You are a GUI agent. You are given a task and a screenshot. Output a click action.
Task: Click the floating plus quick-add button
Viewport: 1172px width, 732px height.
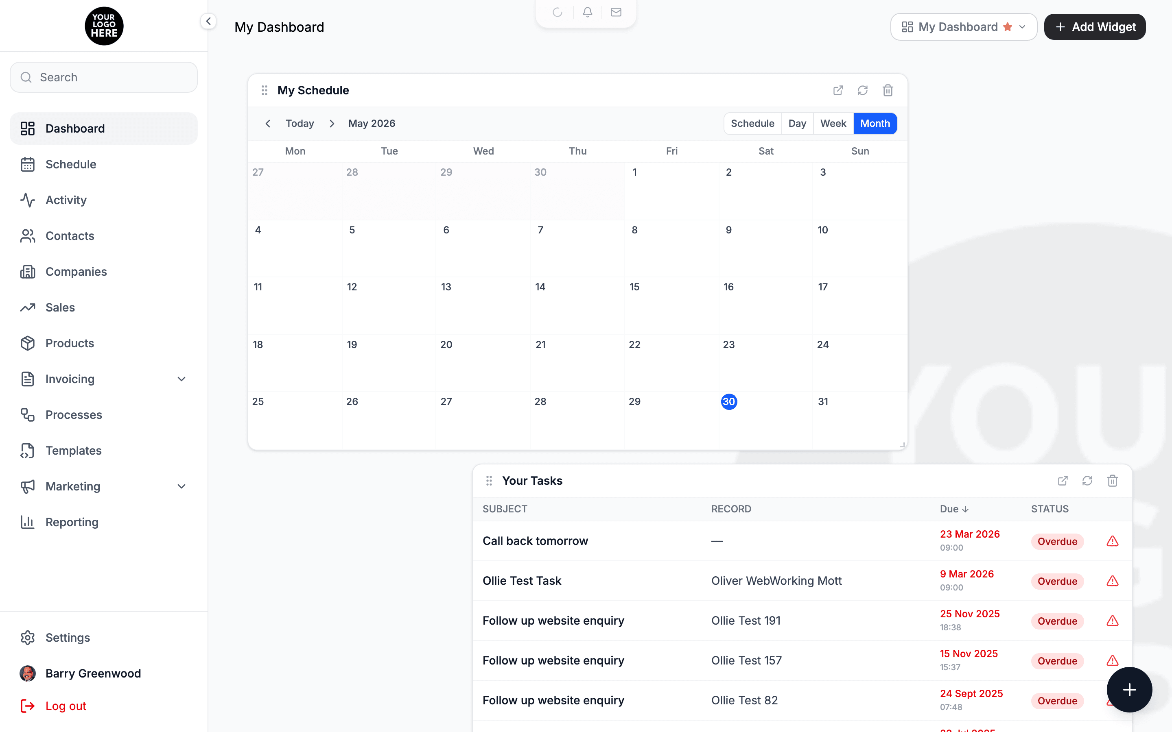pyautogui.click(x=1129, y=689)
